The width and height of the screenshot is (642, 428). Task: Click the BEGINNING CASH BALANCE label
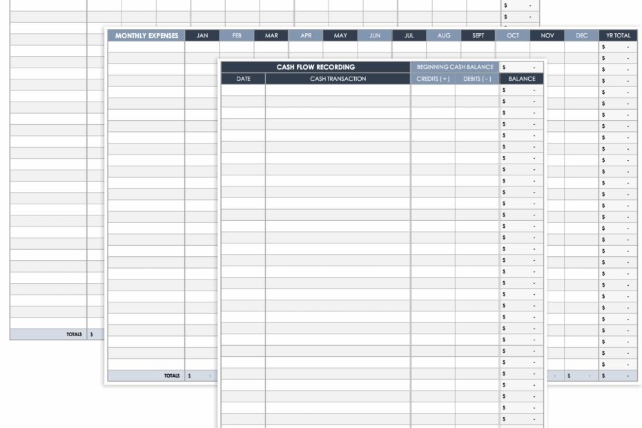454,67
